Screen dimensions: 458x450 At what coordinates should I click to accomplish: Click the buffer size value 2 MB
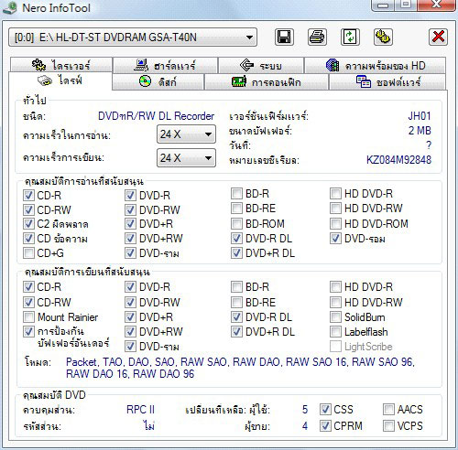(x=420, y=131)
